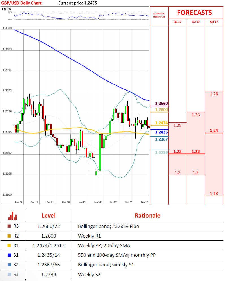Image resolution: width=225 pixels, height=281 pixels.
Task: Click the bold Q3 17 forecast 1.24
Action: (x=214, y=130)
